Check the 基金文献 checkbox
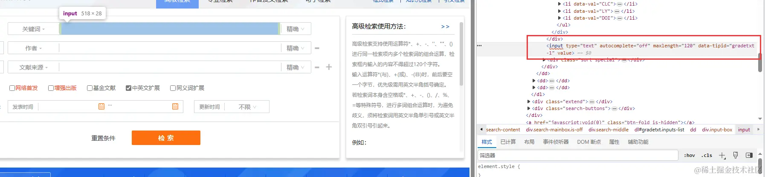The height and width of the screenshot is (177, 765). 90,88
